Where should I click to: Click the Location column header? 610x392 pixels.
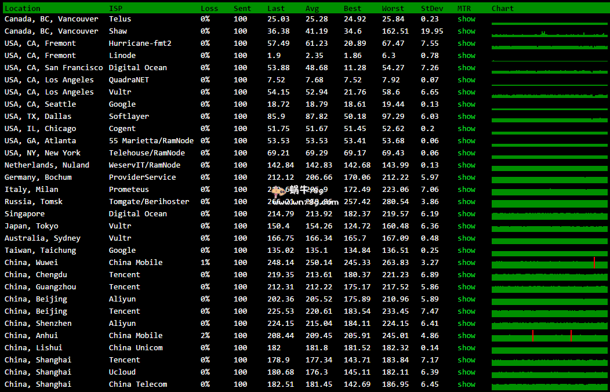click(23, 9)
